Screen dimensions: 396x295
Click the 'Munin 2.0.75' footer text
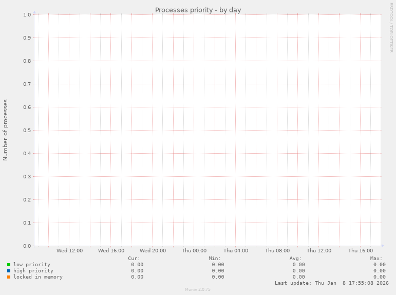tap(198, 289)
